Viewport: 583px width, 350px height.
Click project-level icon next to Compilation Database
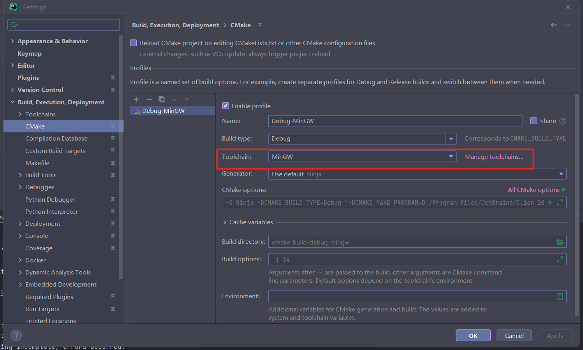coord(113,138)
